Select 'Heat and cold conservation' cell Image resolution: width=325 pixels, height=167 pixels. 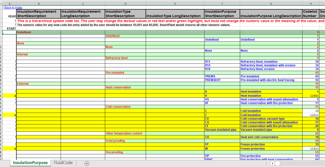pyautogui.click(x=271, y=137)
